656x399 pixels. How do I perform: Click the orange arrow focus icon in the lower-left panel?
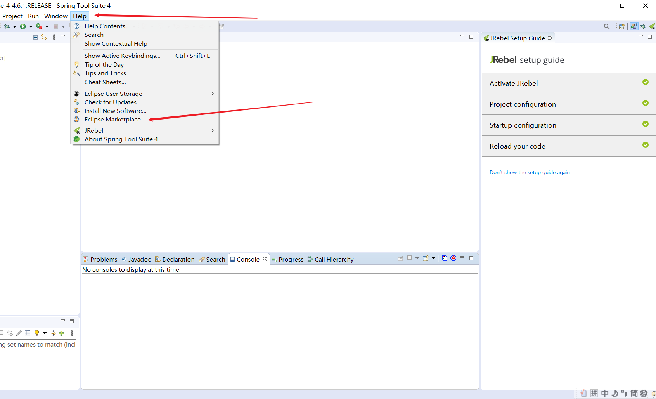(53, 333)
